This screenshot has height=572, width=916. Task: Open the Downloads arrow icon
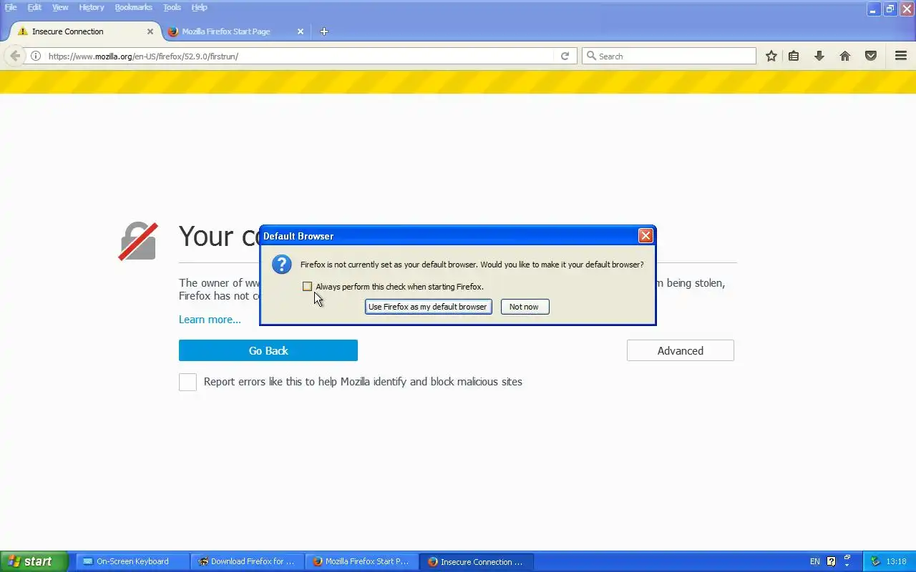[819, 56]
